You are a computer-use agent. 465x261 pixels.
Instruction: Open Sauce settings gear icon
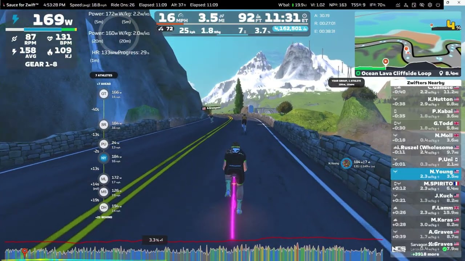[430, 5]
